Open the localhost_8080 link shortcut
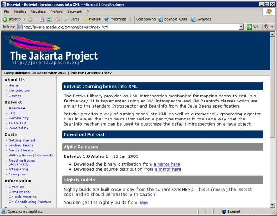 point(172,19)
